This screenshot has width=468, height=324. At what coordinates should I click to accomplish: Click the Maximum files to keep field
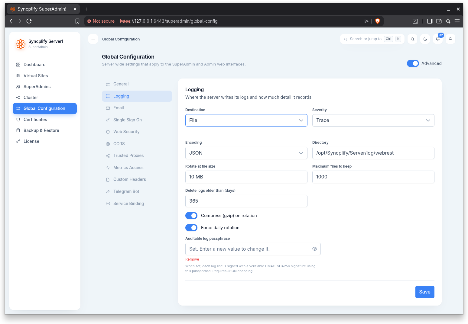click(x=373, y=177)
